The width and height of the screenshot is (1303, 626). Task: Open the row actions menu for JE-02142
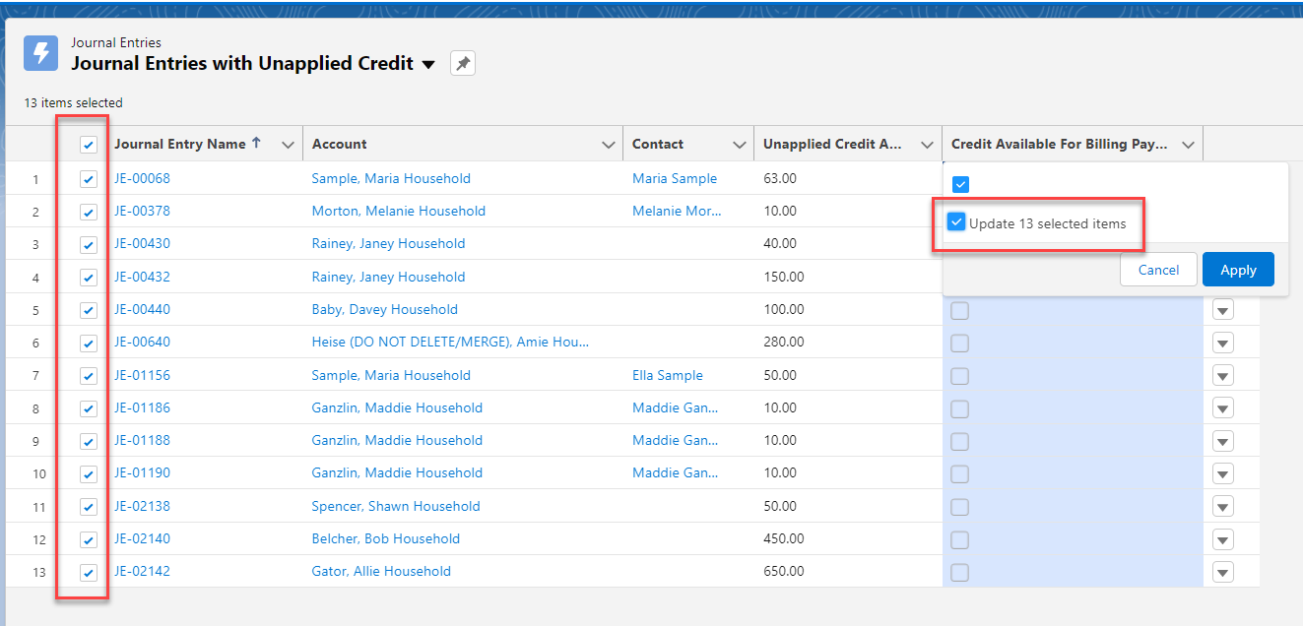pyautogui.click(x=1222, y=571)
